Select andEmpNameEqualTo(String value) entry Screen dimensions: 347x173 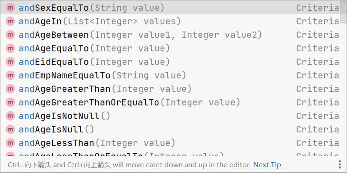170,76
